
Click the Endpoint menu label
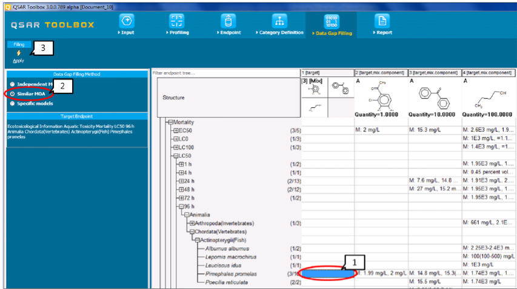pyautogui.click(x=229, y=33)
